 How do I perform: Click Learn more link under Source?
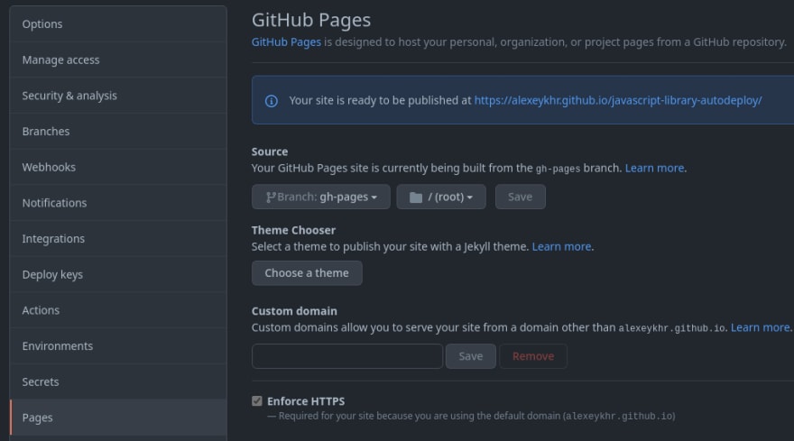point(654,168)
